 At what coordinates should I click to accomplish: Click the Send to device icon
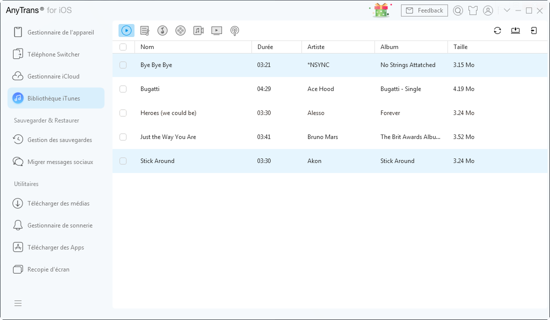pos(533,30)
